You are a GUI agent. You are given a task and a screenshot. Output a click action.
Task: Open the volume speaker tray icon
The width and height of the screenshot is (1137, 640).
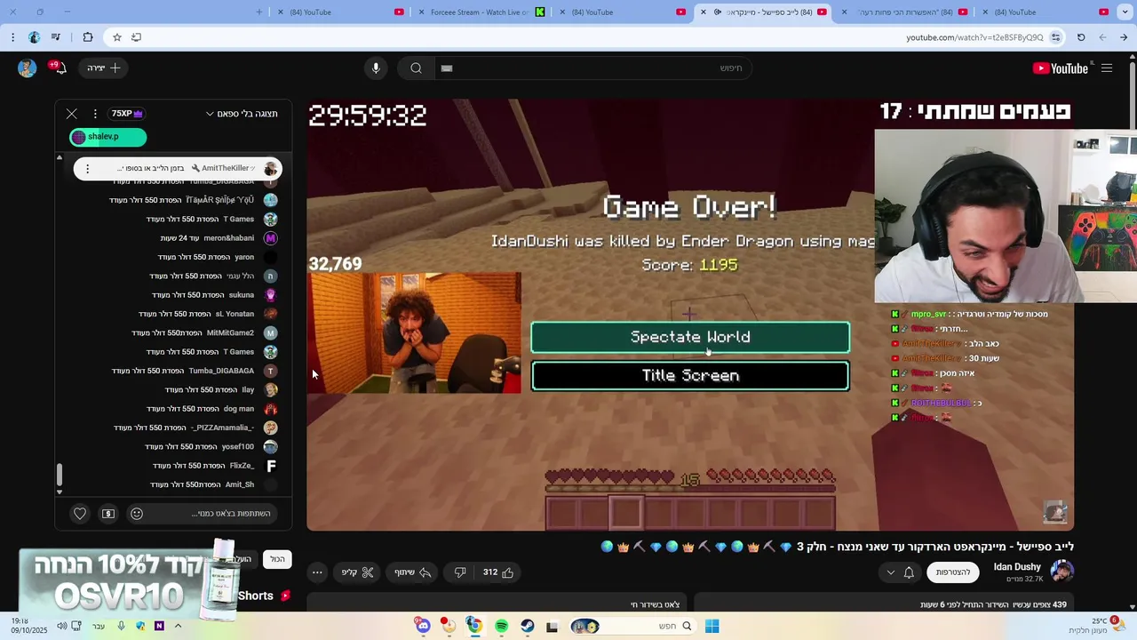61,627
